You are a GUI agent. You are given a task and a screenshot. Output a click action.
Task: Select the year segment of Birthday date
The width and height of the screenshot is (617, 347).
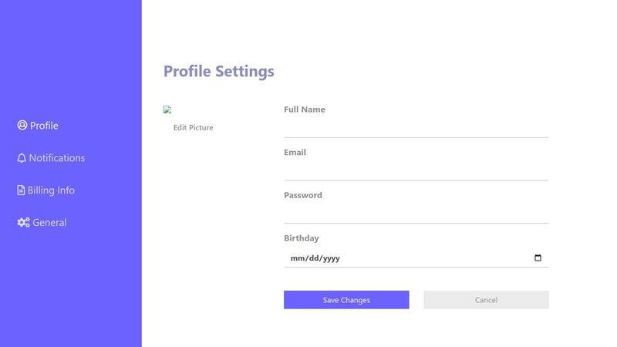331,258
